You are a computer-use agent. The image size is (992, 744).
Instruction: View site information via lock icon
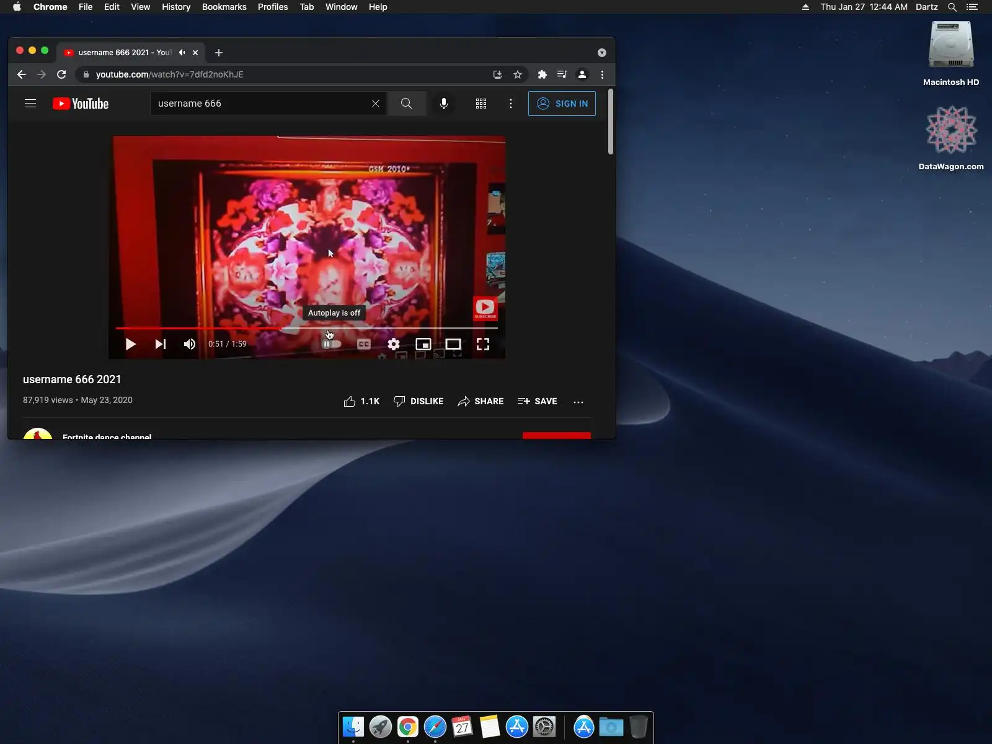86,74
